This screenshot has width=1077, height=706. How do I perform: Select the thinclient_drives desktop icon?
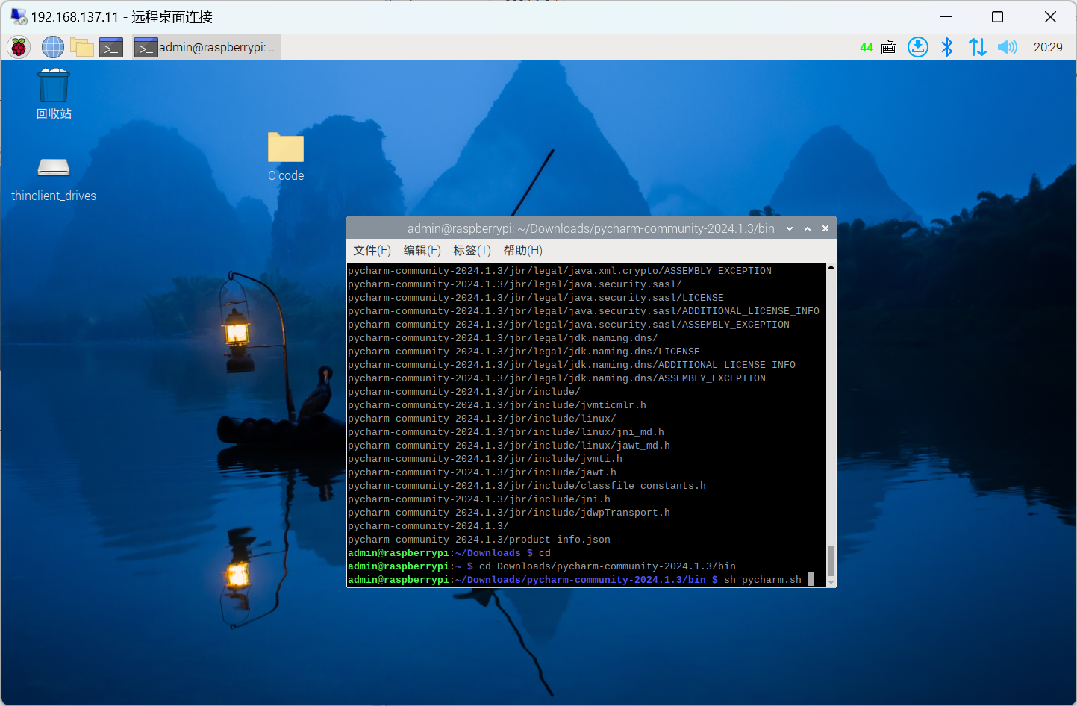(54, 180)
